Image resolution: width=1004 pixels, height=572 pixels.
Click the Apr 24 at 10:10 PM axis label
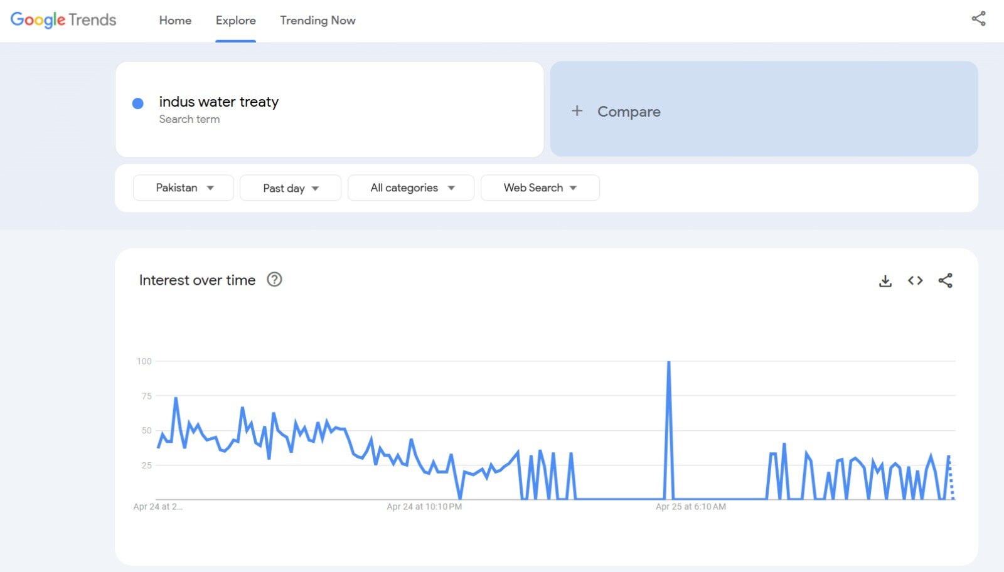(x=424, y=507)
